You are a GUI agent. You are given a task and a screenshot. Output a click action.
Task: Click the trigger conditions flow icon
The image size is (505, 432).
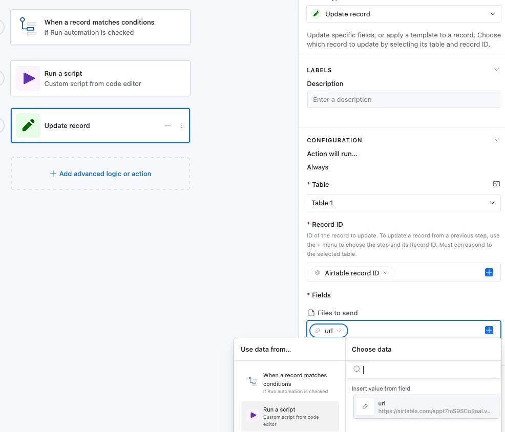[28, 27]
